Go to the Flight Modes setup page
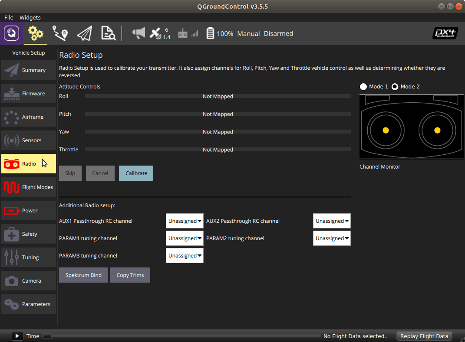Viewport: 465px width, 342px height. [29, 187]
